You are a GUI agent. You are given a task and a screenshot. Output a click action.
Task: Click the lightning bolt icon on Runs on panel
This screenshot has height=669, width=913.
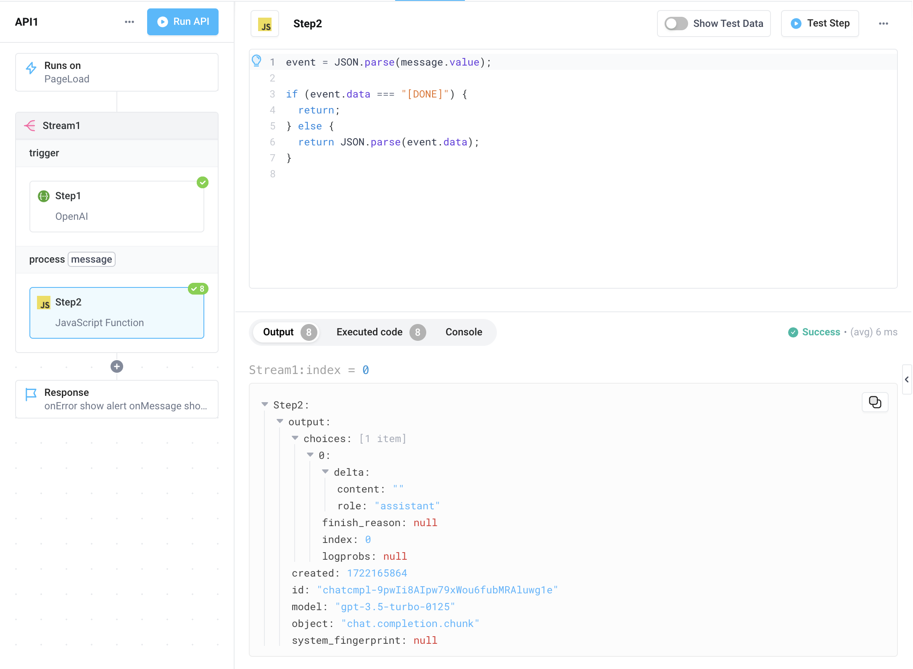coord(31,67)
